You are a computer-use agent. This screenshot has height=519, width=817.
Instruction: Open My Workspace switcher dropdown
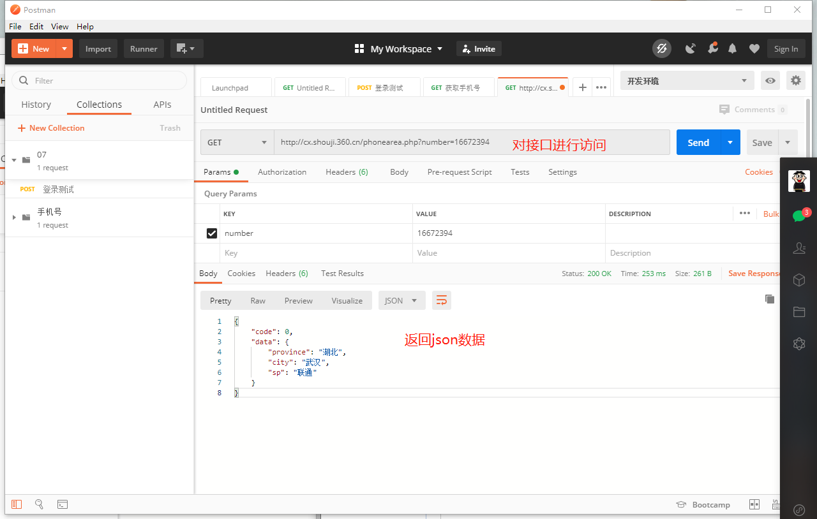click(398, 48)
